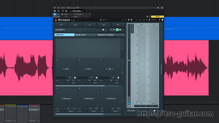Screen dimensions: 219x123
Task: Click the Source slots horizontal scrollbar
Action: pyautogui.click(x=79, y=114)
